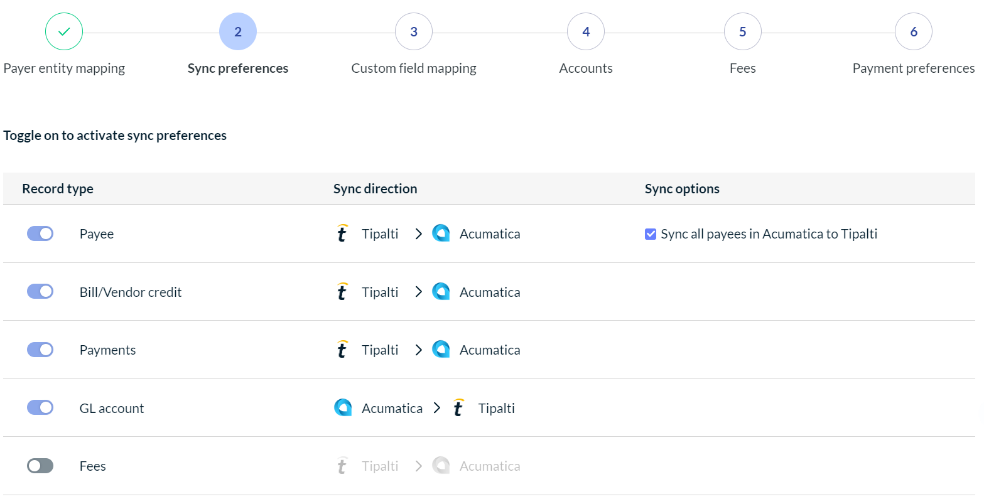Click the highlighted step 2 Sync preferences circle
The width and height of the screenshot is (984, 504).
[x=237, y=31]
